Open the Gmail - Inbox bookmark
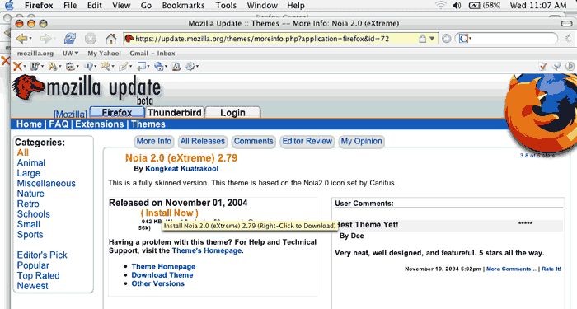The width and height of the screenshot is (577, 309). [x=152, y=54]
